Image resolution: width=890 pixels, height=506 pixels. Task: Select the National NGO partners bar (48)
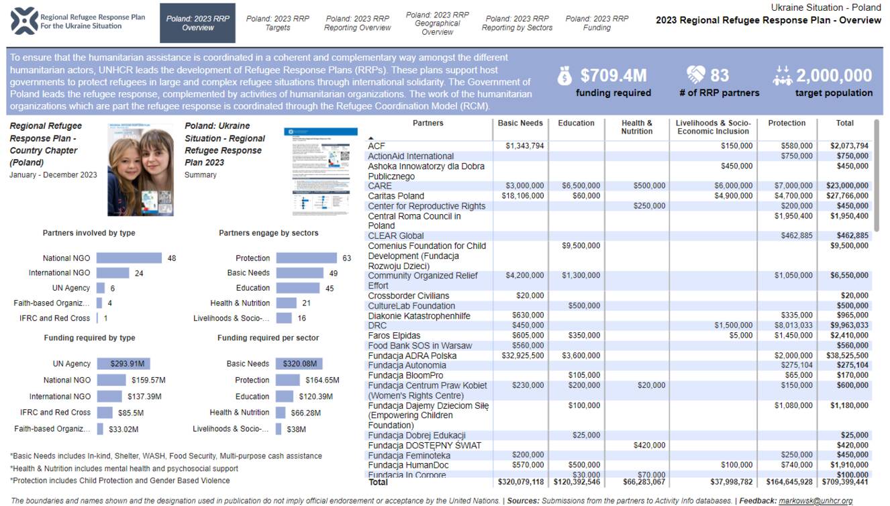pos(129,258)
